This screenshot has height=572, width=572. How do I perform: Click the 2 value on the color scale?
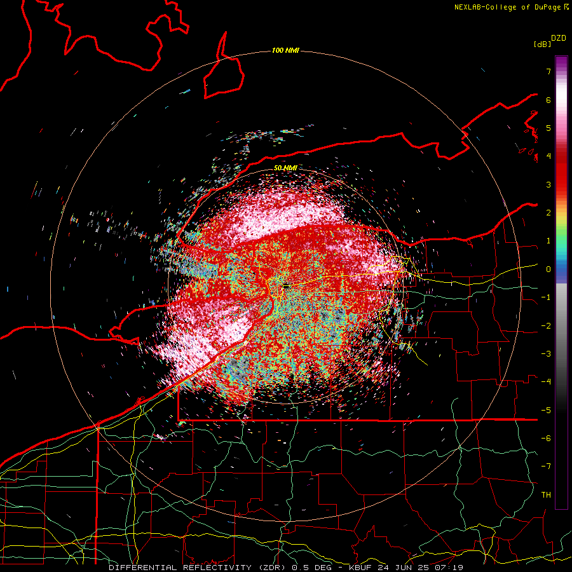coord(548,213)
